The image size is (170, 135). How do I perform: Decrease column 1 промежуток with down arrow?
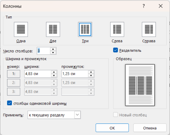tap(91, 75)
